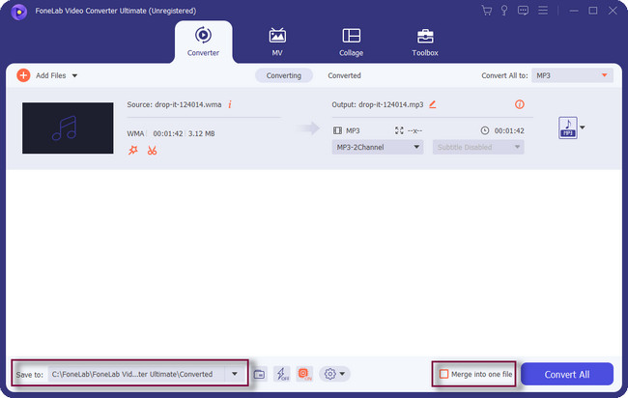Open the cut scissors tool

click(152, 150)
